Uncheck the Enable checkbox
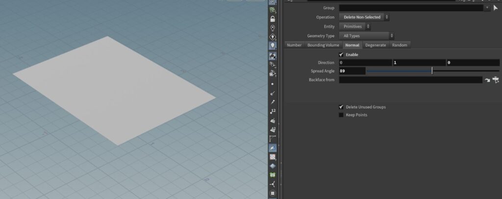This screenshot has width=502, height=199. point(341,55)
